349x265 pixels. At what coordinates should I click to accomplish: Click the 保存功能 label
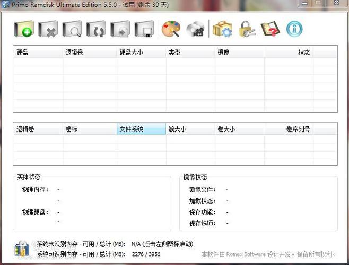202,212
